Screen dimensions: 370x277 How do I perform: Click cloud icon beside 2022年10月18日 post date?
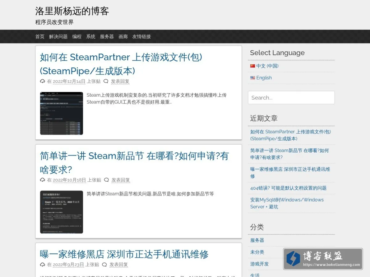click(43, 180)
